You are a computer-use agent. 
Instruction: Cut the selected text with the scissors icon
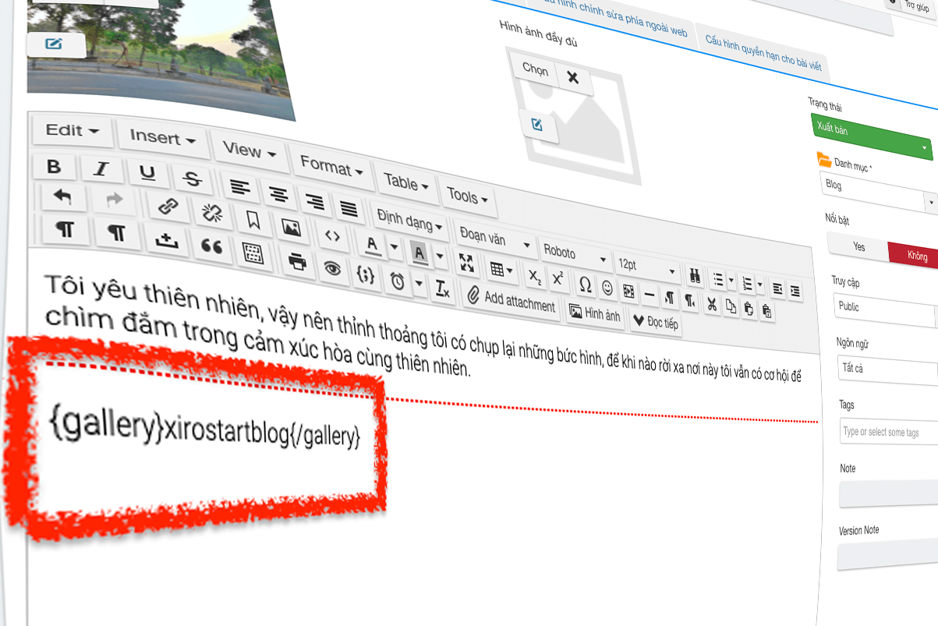(x=712, y=304)
